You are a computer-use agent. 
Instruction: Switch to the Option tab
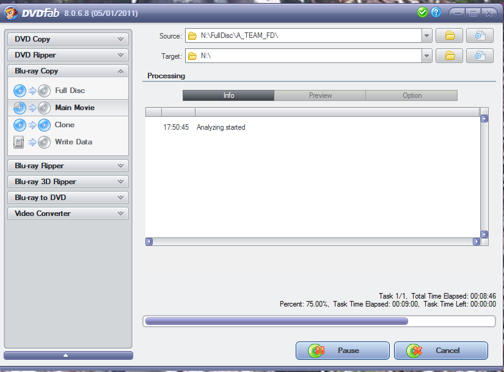click(412, 95)
